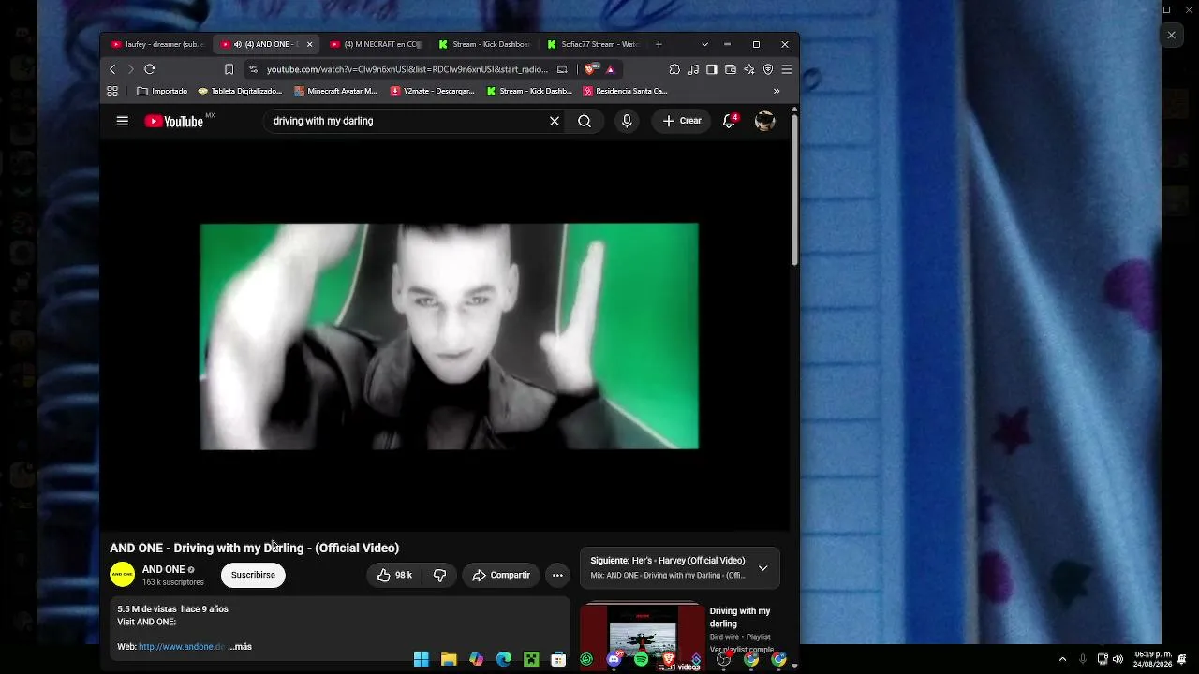Viewport: 1199px width, 674px height.
Task: Open the Spotify taskbar icon
Action: pos(641,659)
